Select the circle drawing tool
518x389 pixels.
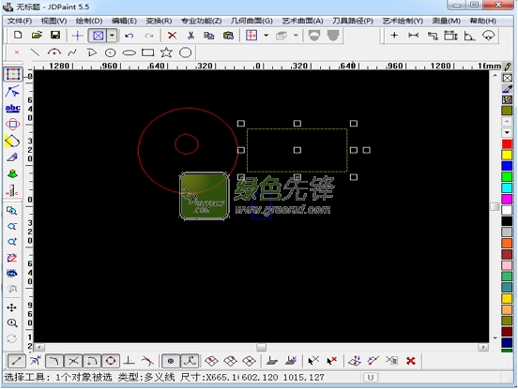111,52
